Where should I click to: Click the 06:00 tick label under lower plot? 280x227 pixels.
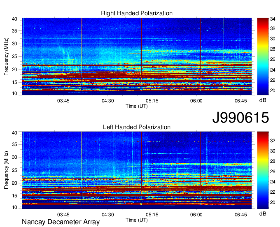(x=196, y=215)
